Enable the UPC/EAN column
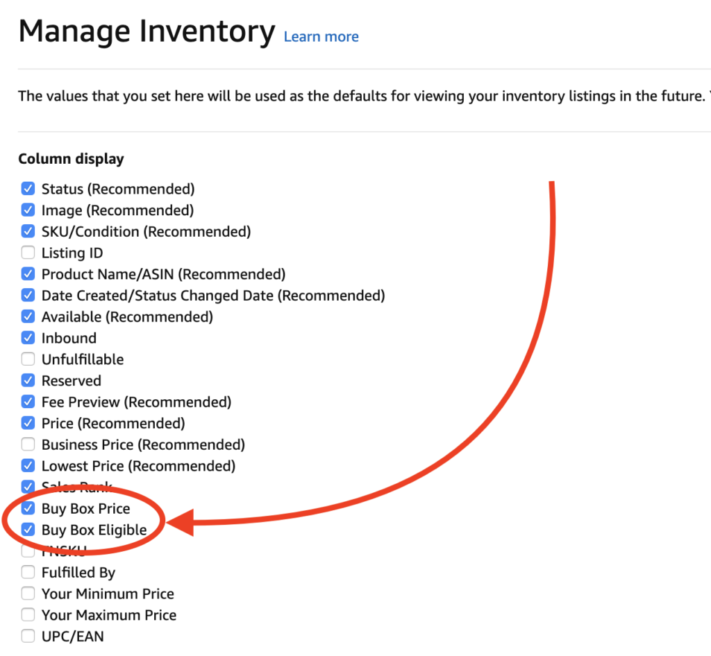 (28, 636)
